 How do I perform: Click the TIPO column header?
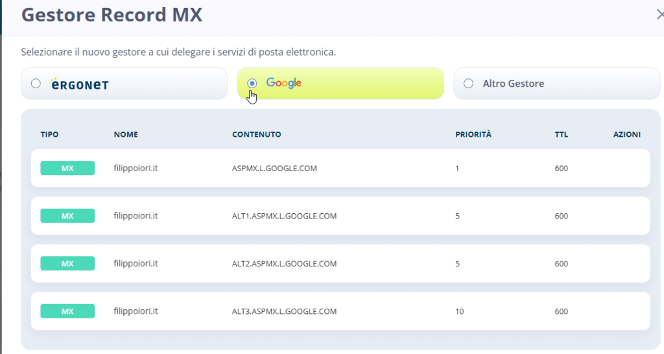pos(49,134)
